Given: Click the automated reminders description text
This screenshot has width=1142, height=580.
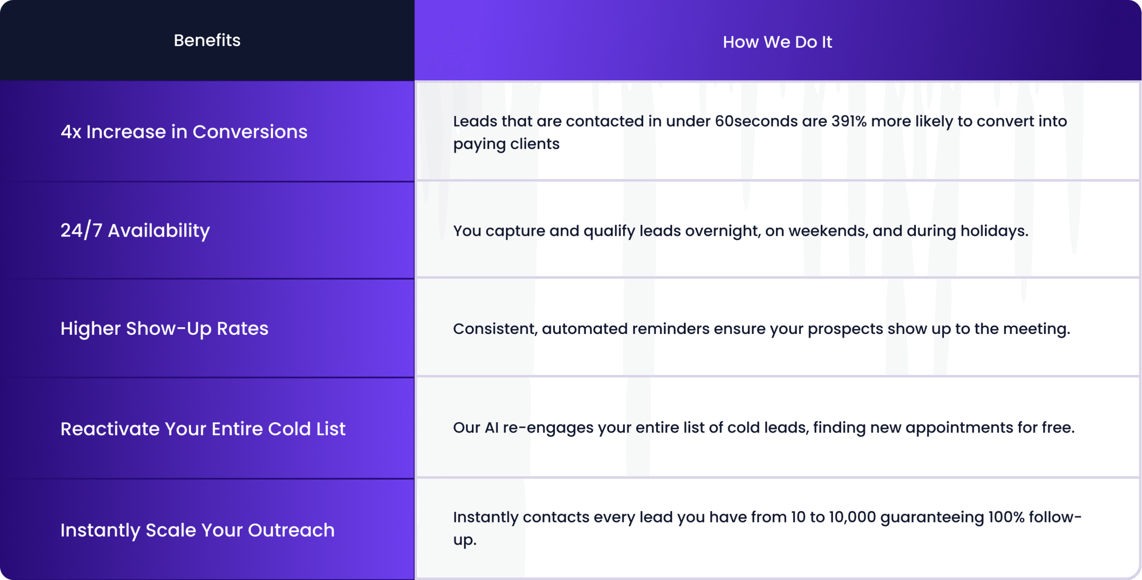Looking at the screenshot, I should click(761, 329).
